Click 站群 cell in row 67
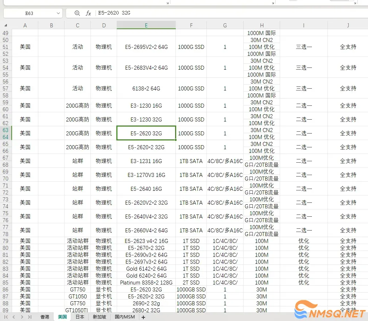 77,161
